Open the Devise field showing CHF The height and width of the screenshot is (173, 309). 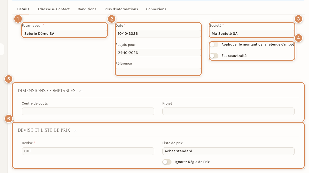tap(88, 151)
